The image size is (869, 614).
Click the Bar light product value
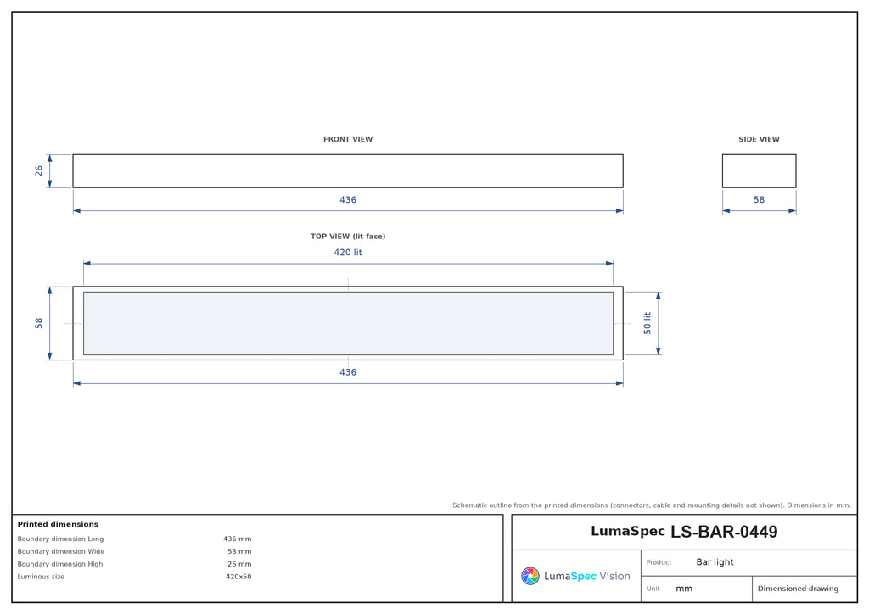point(715,562)
